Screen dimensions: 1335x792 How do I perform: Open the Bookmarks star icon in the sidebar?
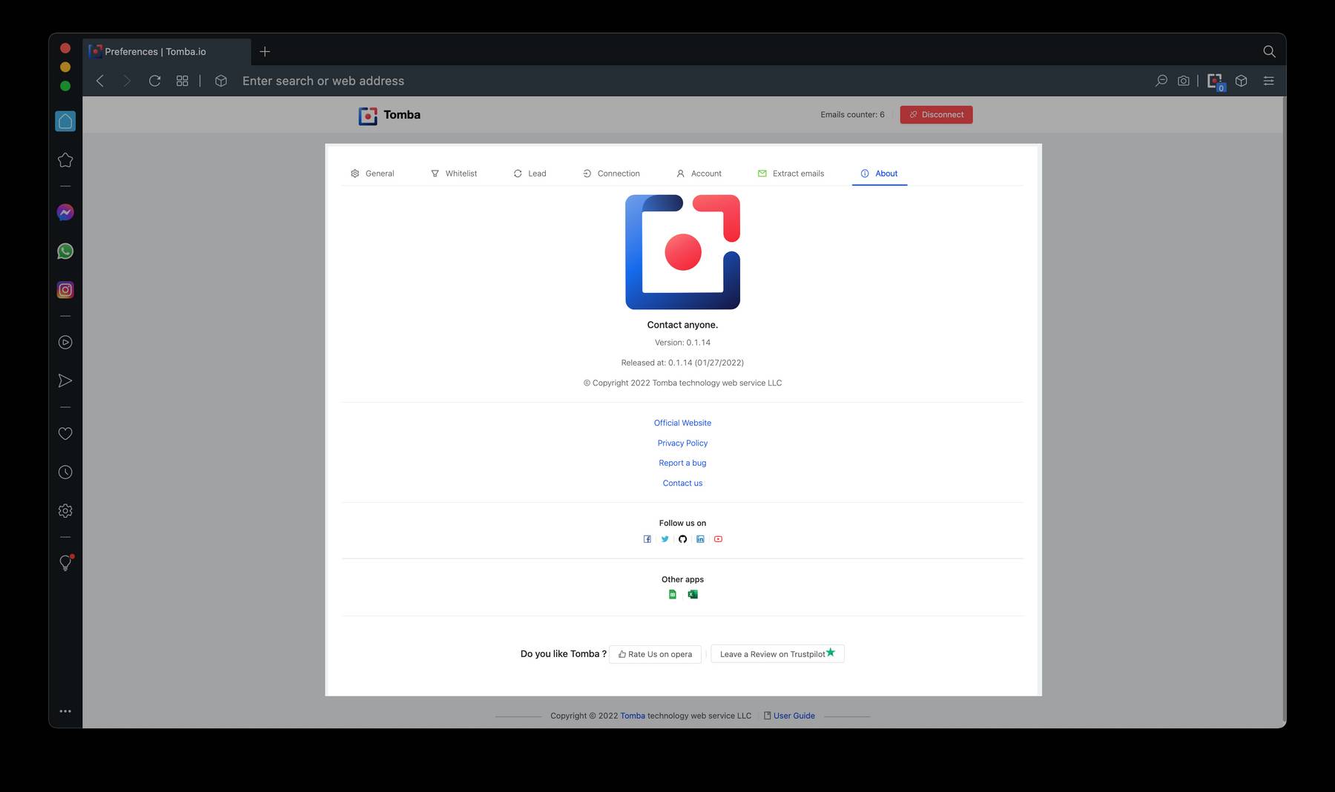pos(65,160)
